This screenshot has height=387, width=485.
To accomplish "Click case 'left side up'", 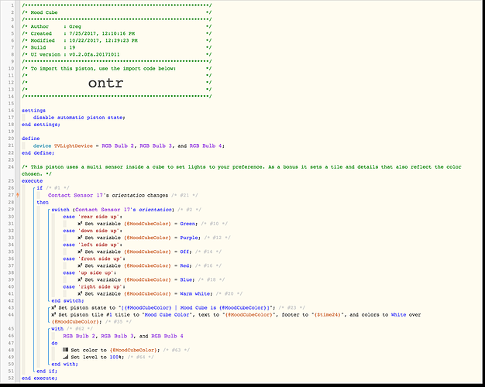I will click(92, 245).
